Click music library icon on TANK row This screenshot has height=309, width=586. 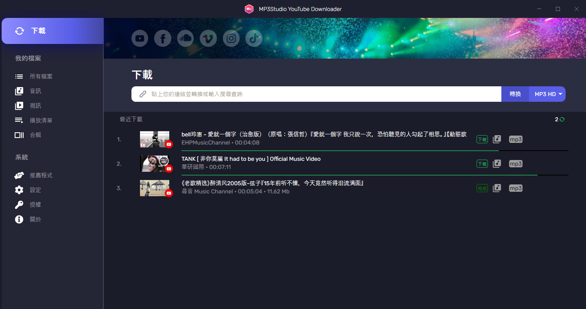[497, 164]
